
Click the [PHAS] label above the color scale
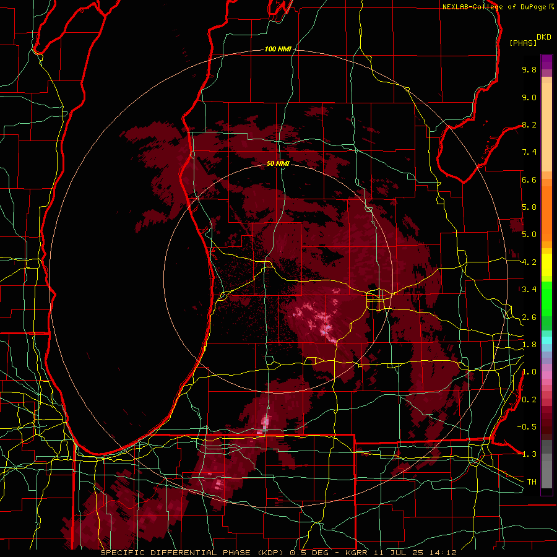point(523,43)
